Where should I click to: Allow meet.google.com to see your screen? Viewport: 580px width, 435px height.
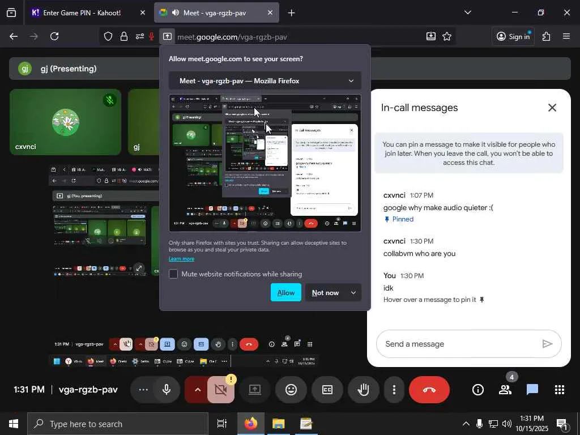[x=286, y=293]
